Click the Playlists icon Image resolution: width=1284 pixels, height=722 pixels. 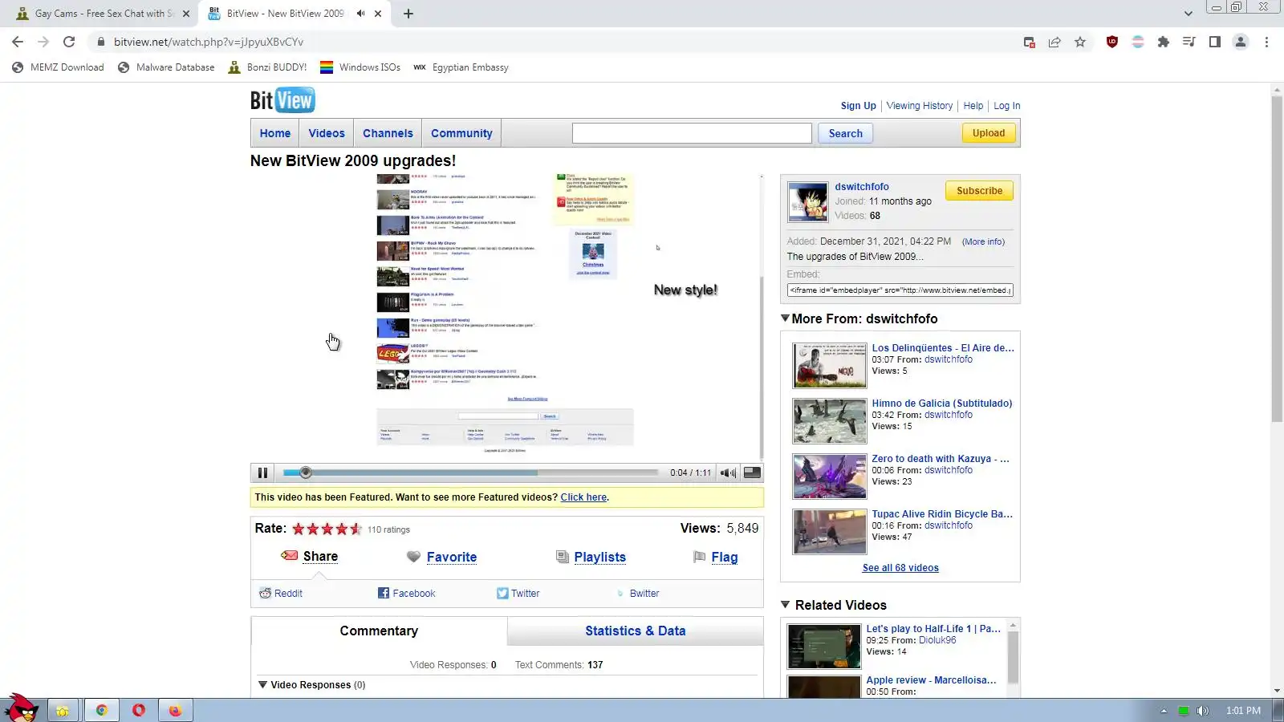[x=563, y=557]
